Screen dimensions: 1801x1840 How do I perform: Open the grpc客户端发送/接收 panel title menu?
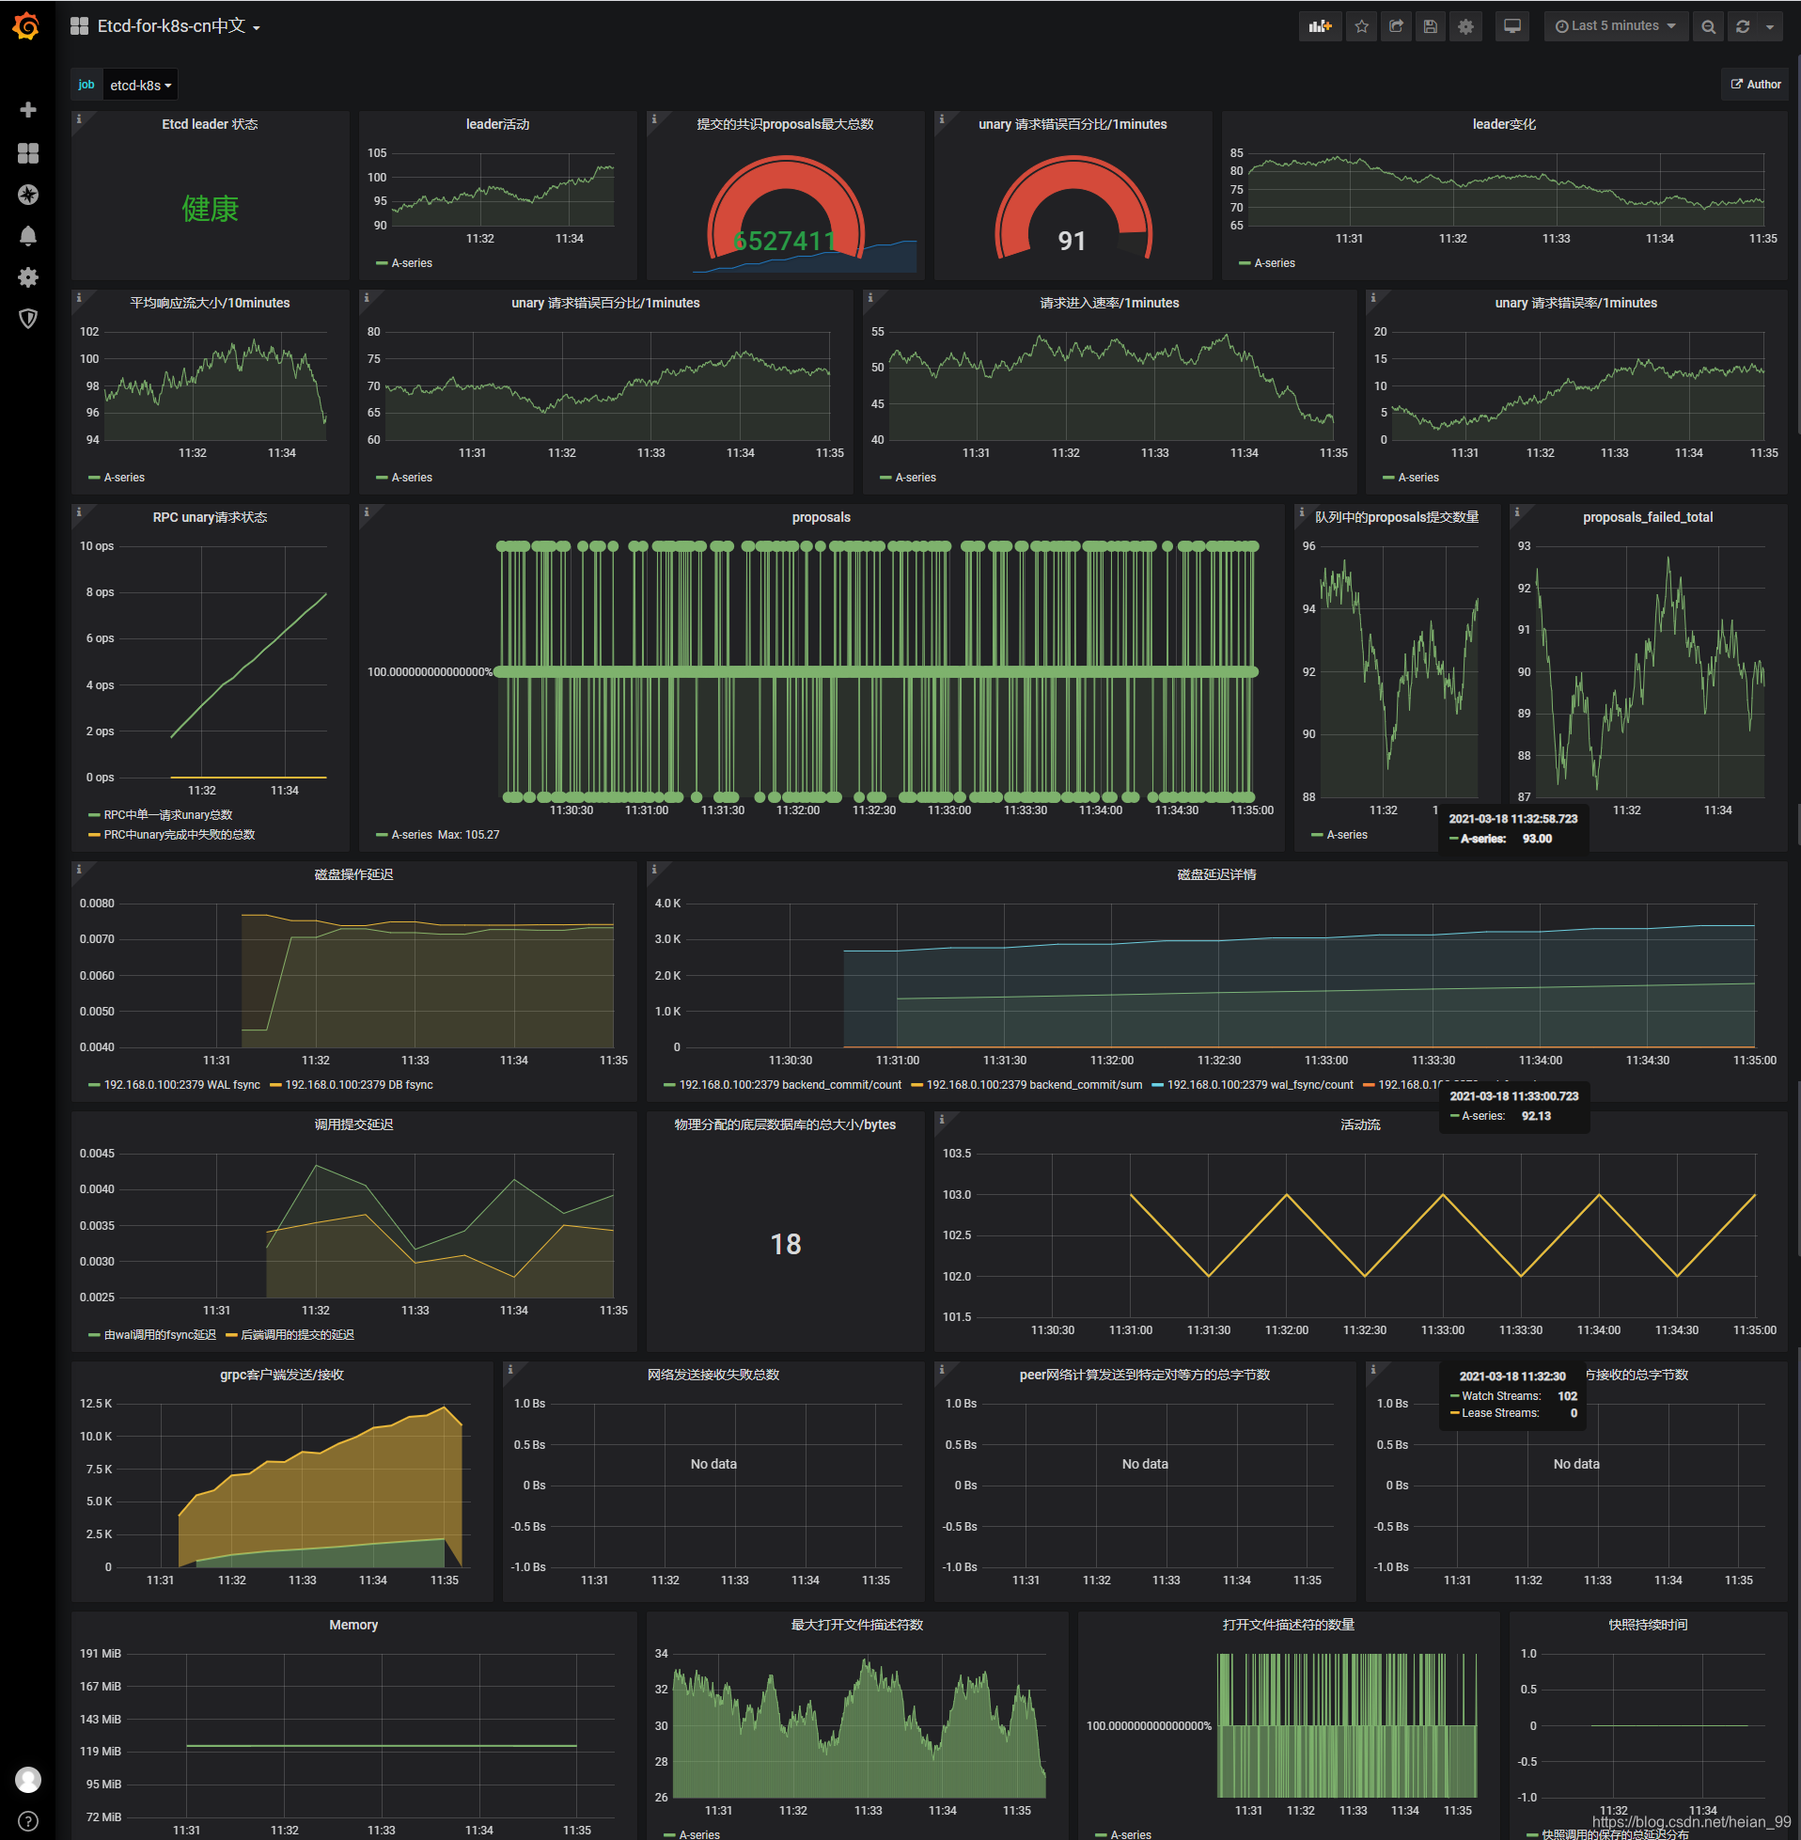(282, 1374)
